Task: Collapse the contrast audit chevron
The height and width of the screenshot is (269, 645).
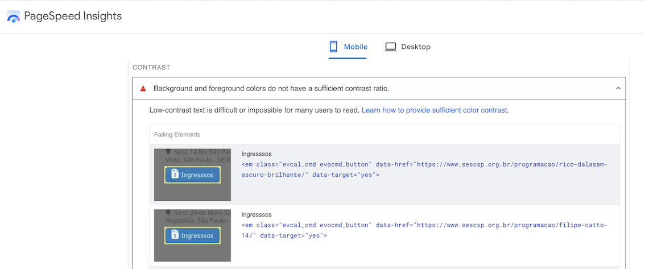Action: click(x=618, y=88)
